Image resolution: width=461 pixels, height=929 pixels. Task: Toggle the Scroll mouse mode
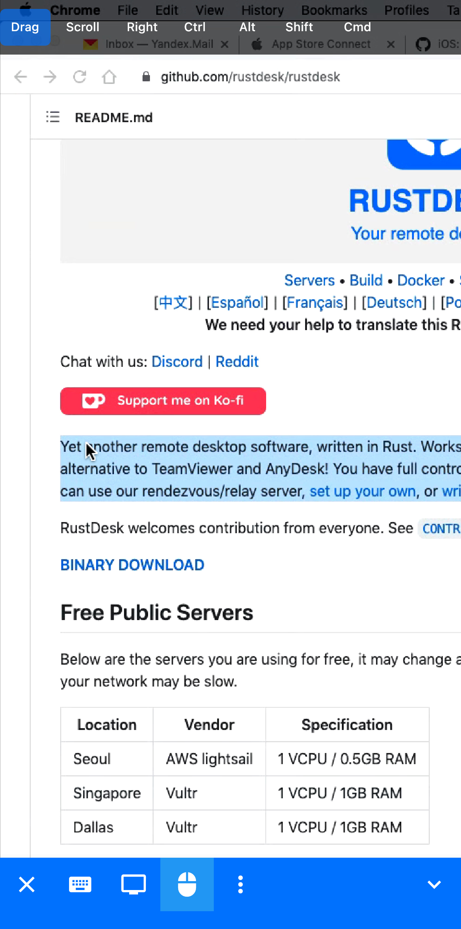(x=83, y=27)
